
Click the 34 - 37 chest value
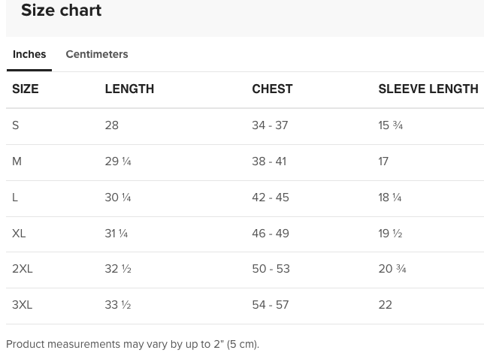point(270,125)
